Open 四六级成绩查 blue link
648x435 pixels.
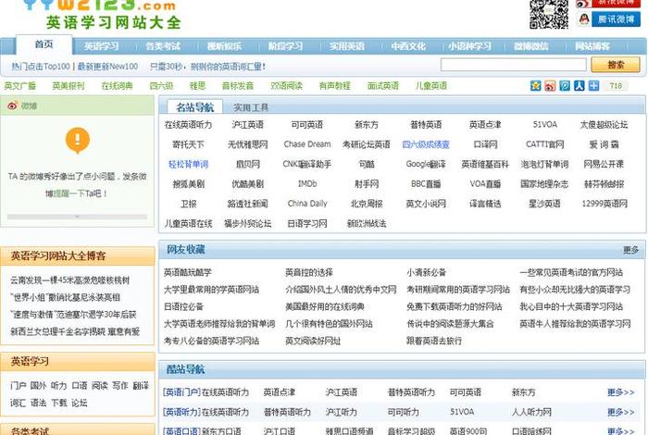point(426,144)
